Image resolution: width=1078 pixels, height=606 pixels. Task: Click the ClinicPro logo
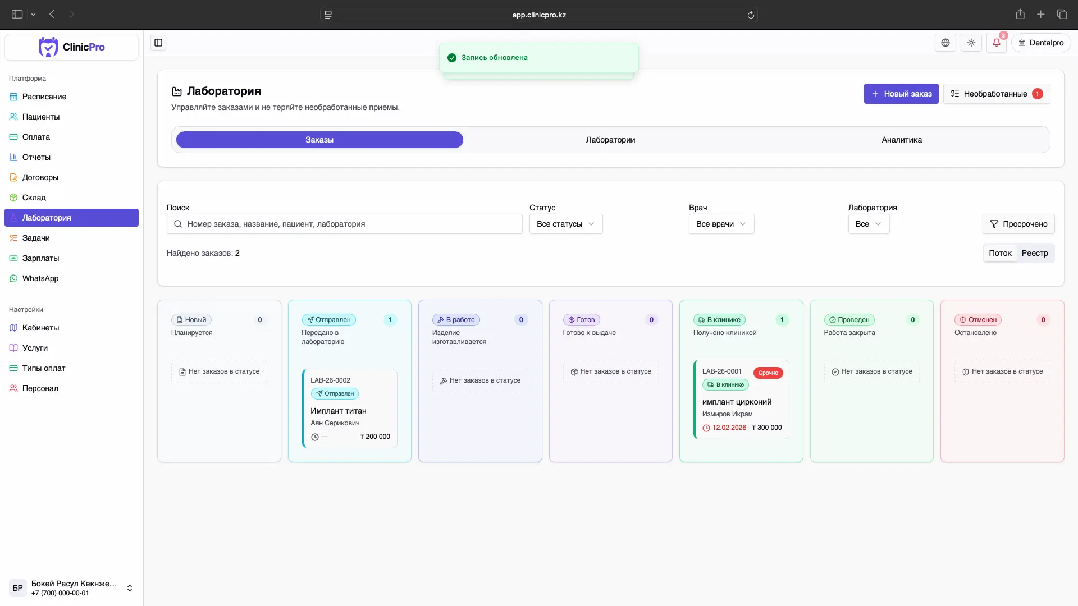[71, 47]
